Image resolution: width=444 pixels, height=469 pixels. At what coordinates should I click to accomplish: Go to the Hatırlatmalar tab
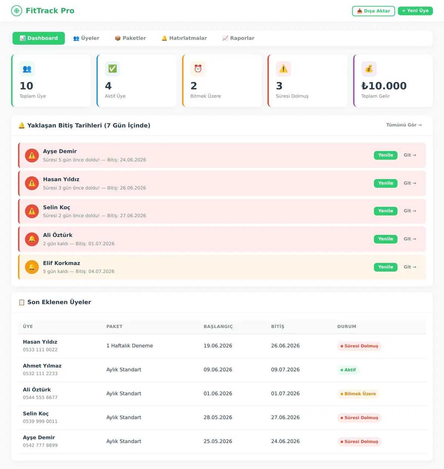click(x=184, y=38)
